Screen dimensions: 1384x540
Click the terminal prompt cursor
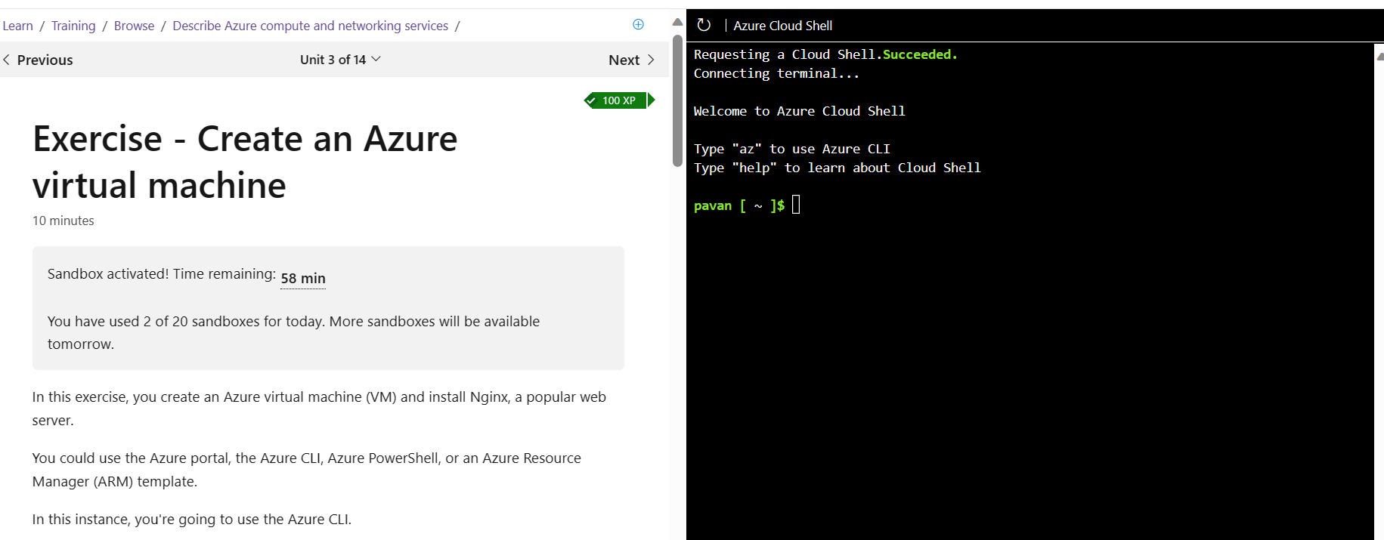pos(796,205)
